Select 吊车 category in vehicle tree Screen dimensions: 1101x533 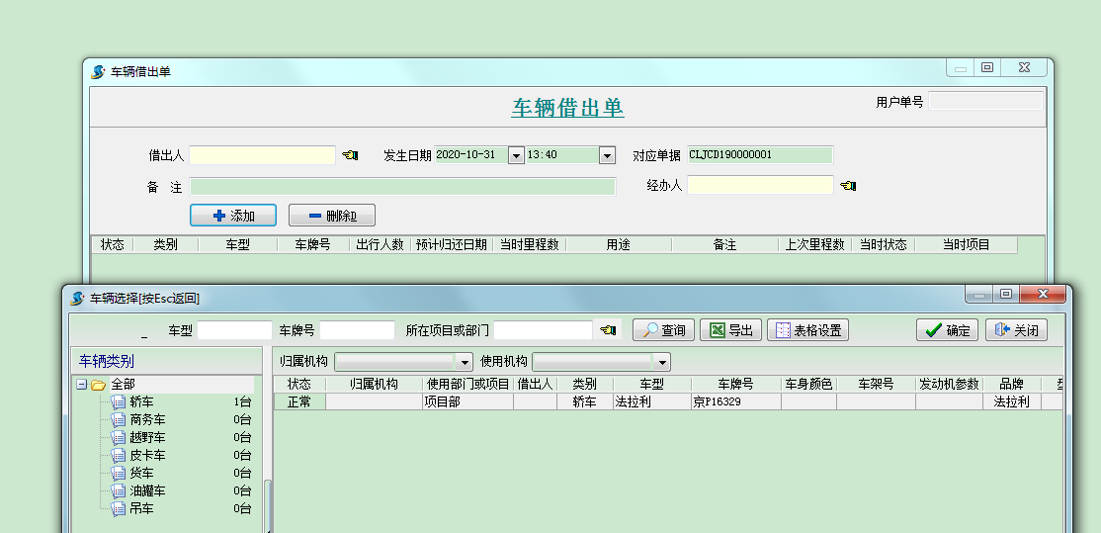pos(141,508)
